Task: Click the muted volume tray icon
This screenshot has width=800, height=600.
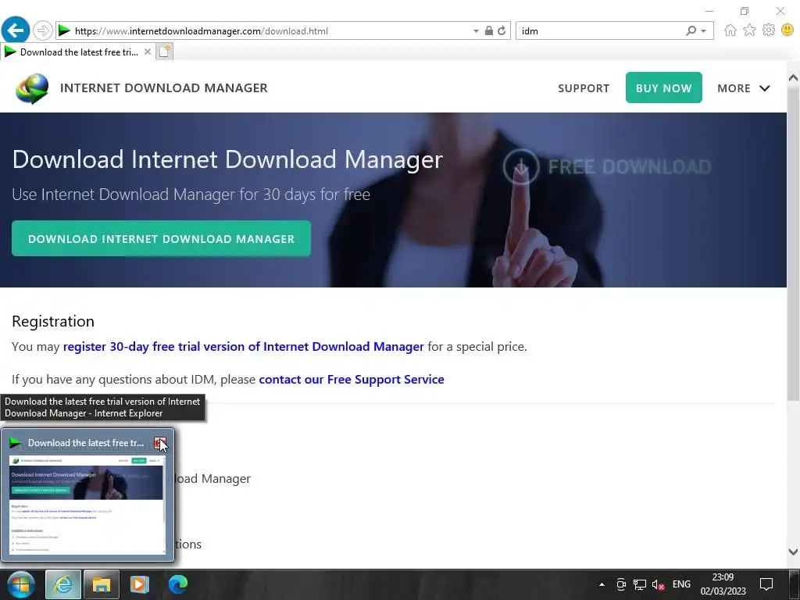Action: click(x=658, y=584)
